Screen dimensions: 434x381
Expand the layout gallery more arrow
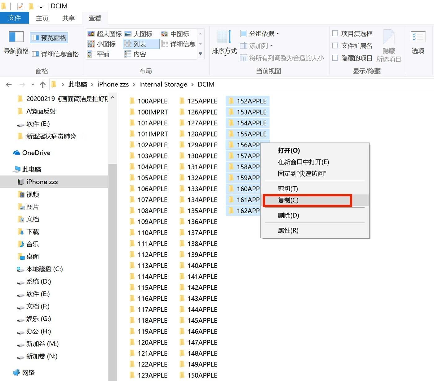point(201,54)
